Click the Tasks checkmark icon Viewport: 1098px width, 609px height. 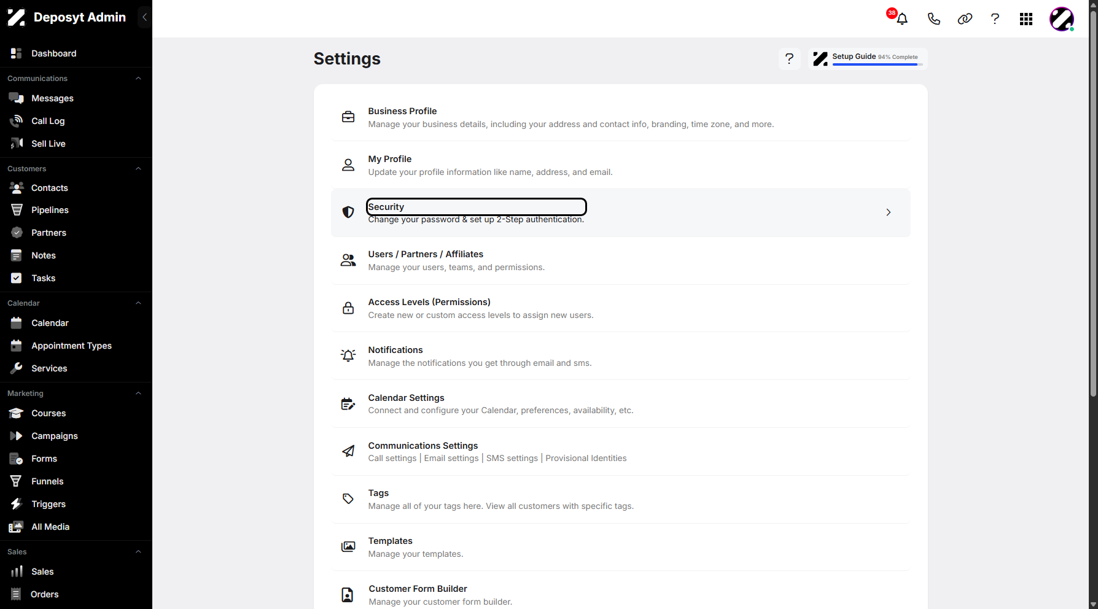pos(17,278)
